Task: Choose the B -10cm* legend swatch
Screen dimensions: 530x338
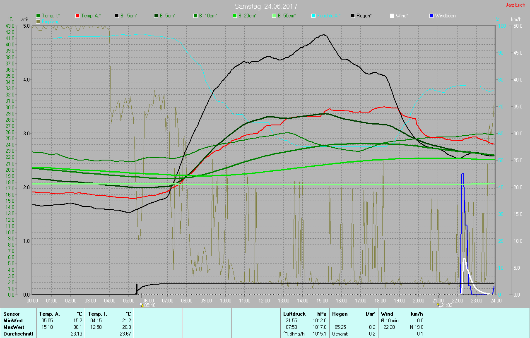Action: point(195,16)
